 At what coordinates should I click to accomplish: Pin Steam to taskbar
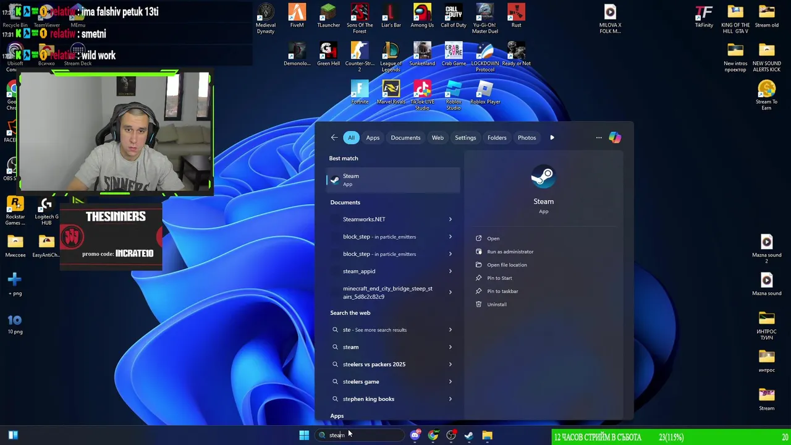pyautogui.click(x=502, y=291)
